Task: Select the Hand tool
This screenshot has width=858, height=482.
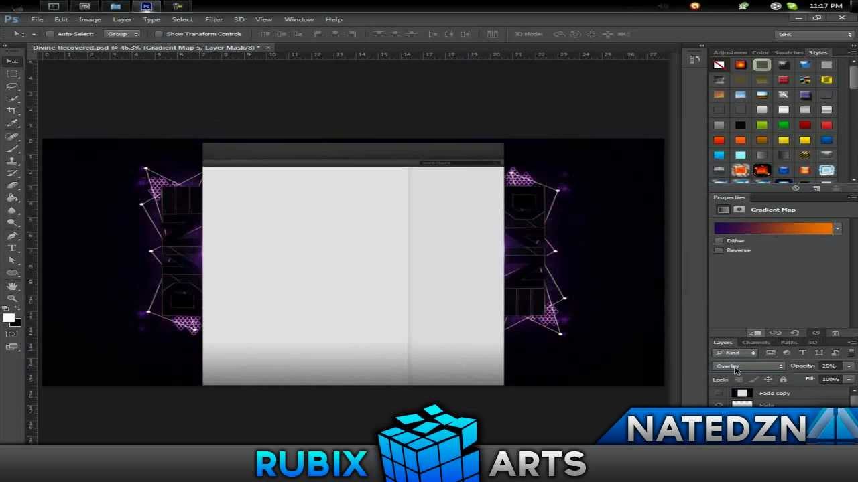Action: [x=12, y=286]
